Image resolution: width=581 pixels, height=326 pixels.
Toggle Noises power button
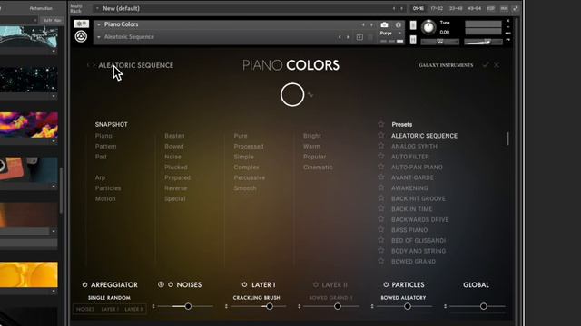coord(171,284)
